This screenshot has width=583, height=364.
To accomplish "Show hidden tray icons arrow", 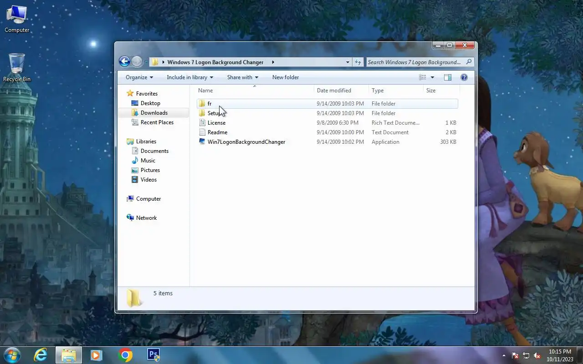I will coord(504,355).
